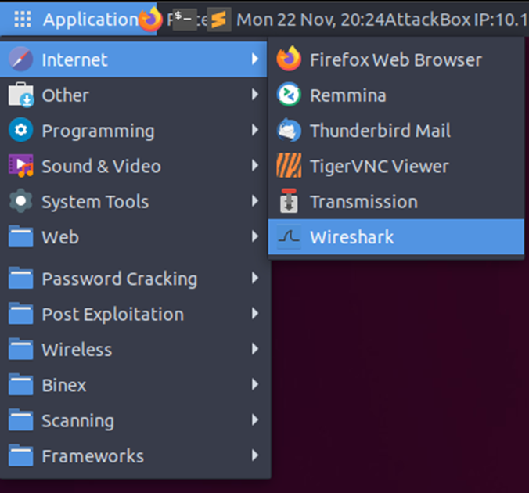Expand the Internet submenu arrow

click(255, 59)
